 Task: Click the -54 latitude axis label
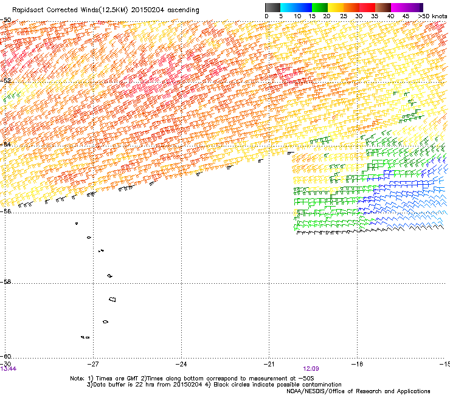(5, 144)
